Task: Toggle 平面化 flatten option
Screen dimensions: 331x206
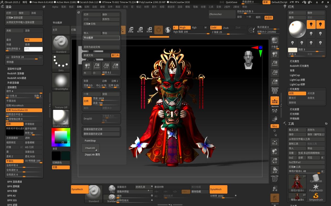Action: tap(14, 161)
